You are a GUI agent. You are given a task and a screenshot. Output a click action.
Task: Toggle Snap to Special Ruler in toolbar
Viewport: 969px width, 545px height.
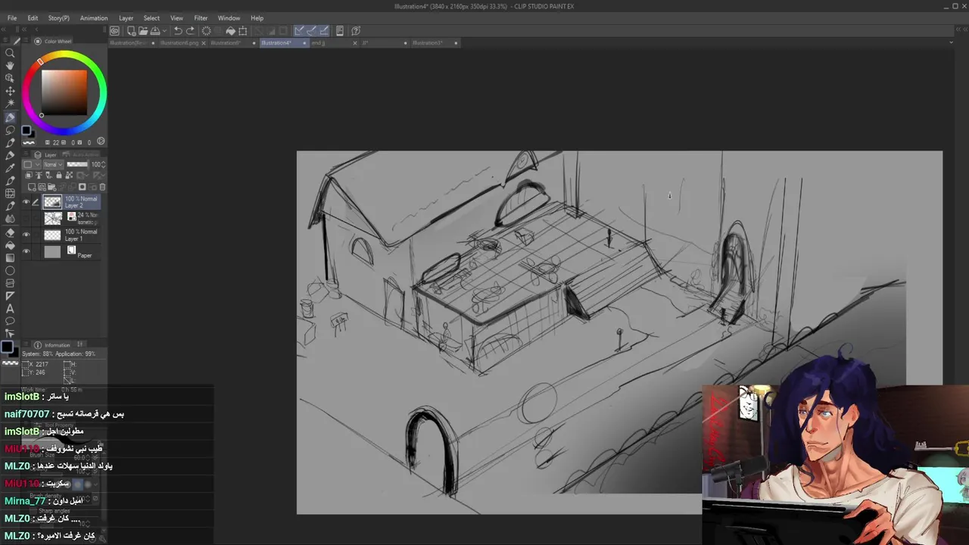[x=311, y=31]
